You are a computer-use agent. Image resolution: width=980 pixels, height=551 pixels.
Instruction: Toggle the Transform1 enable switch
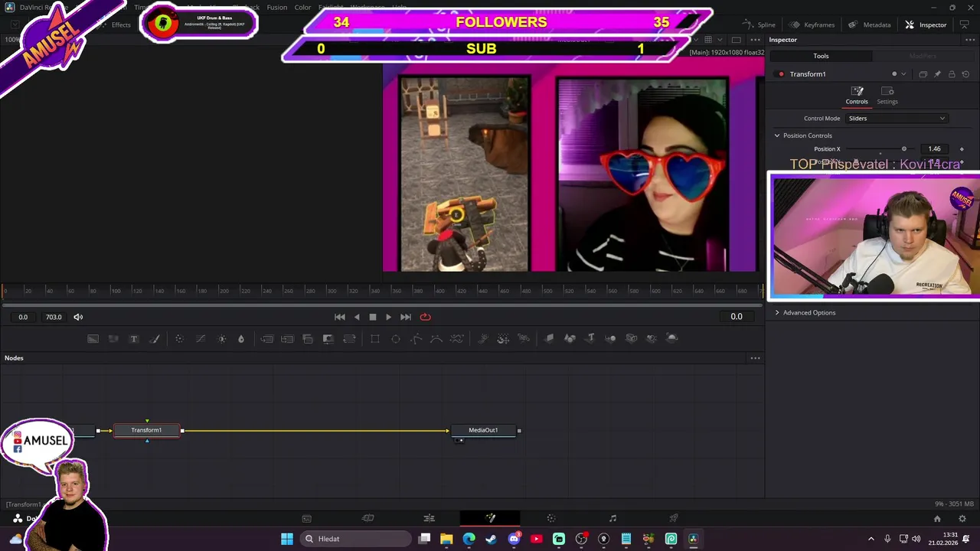point(781,74)
